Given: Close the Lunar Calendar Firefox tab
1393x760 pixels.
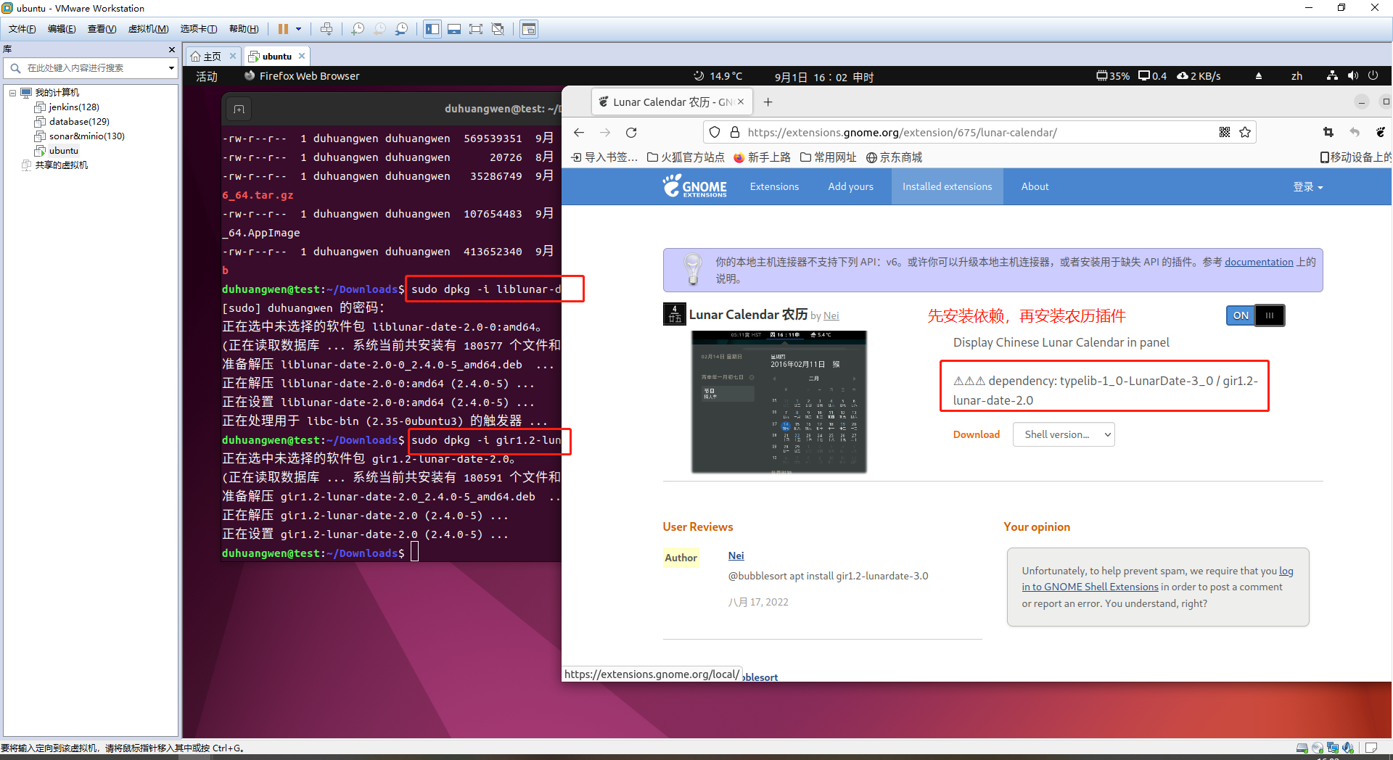Looking at the screenshot, I should point(741,102).
